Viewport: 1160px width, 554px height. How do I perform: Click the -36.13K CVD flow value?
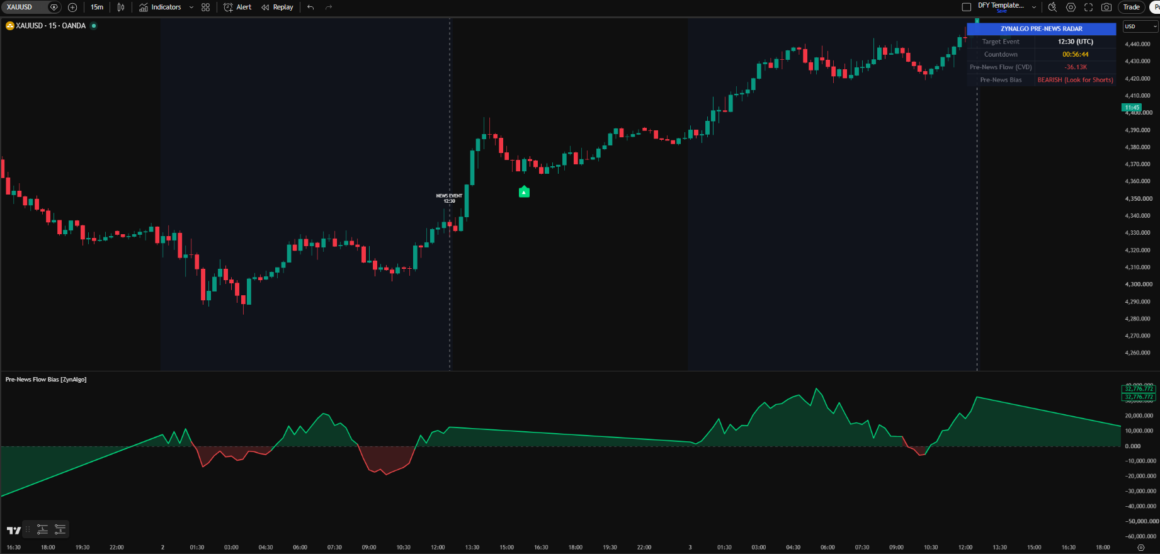1076,67
